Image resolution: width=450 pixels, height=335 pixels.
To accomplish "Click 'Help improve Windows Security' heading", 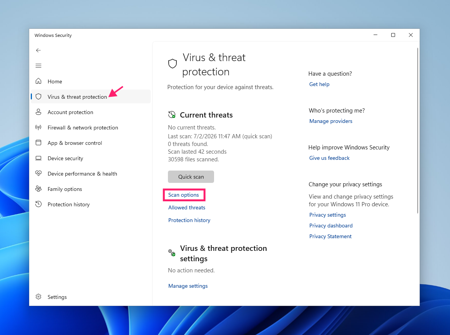I will click(x=349, y=148).
